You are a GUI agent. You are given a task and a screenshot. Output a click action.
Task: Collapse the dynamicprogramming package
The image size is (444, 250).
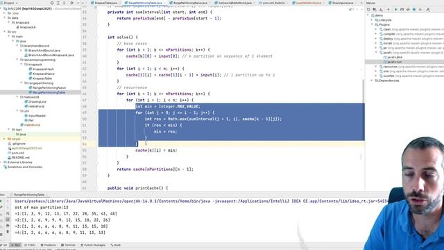(x=17, y=60)
